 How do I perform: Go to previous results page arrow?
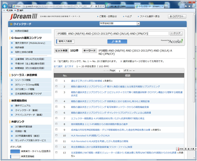click(107, 70)
